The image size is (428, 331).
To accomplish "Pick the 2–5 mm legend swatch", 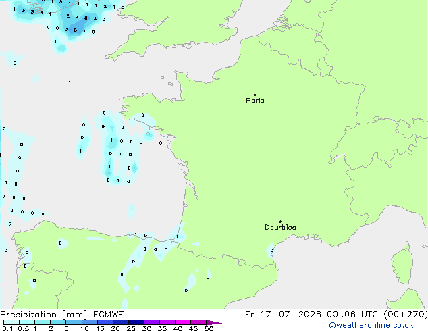I will point(58,322).
